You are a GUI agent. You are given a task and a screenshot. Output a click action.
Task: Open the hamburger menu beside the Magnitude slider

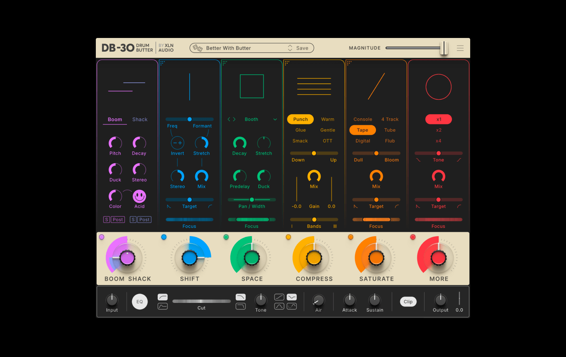point(460,48)
